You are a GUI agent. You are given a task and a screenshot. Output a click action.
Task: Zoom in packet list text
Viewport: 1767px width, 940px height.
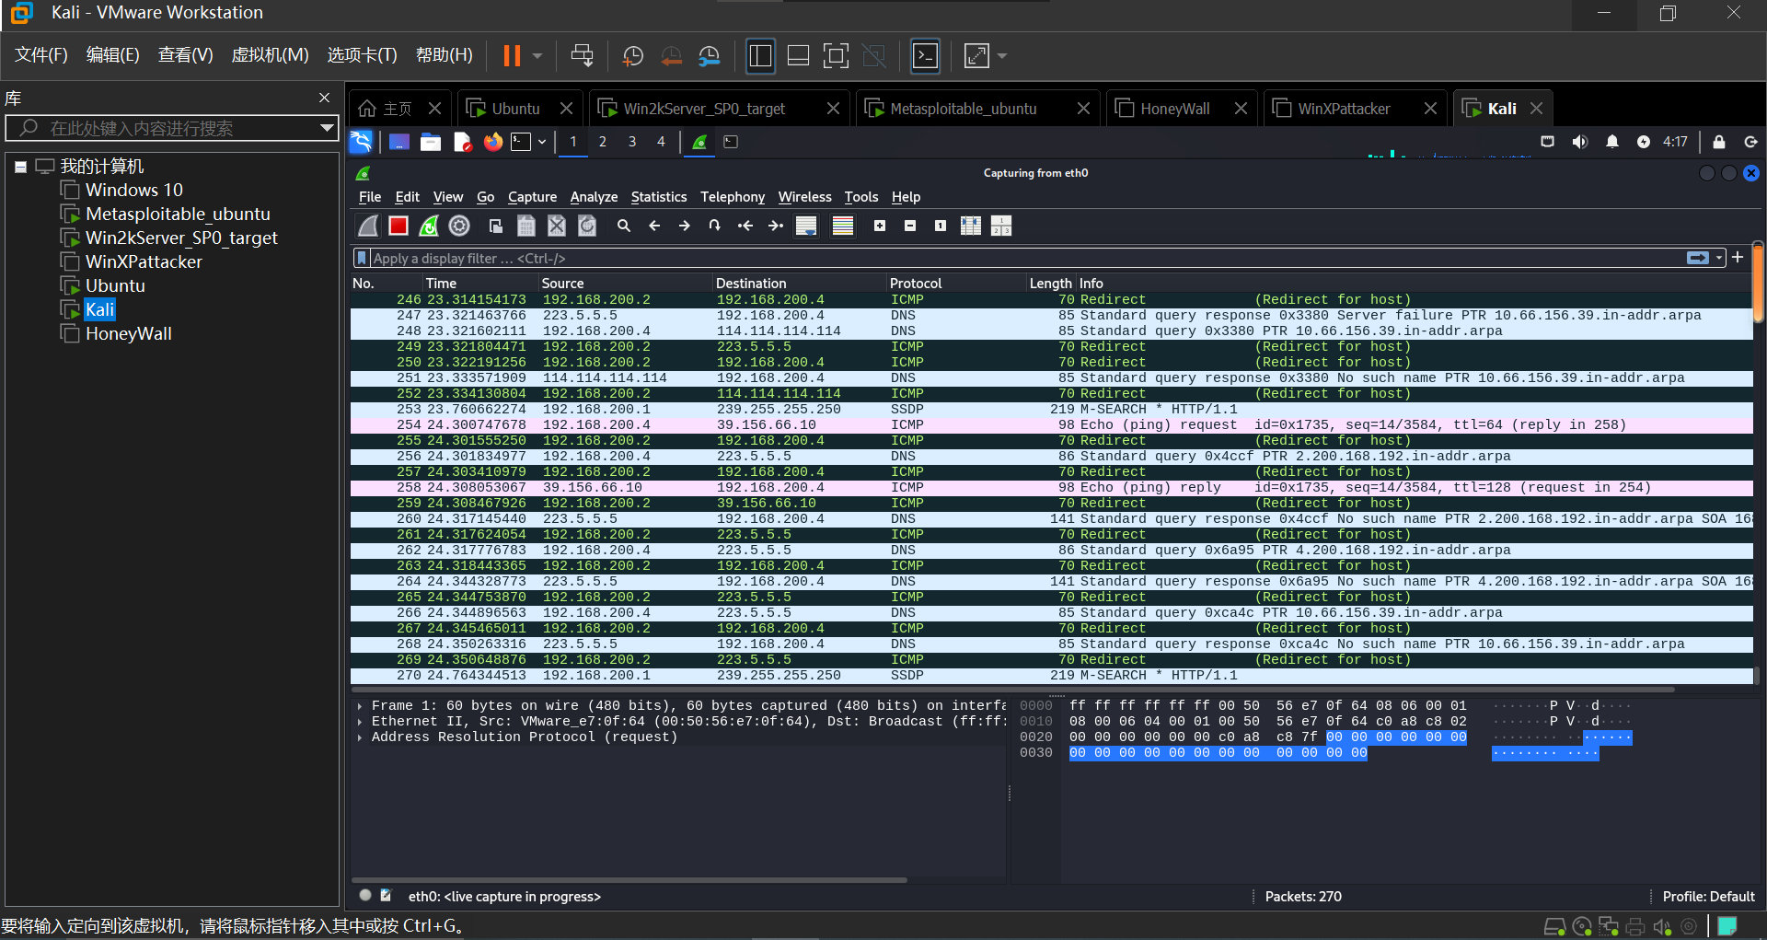pyautogui.click(x=880, y=226)
